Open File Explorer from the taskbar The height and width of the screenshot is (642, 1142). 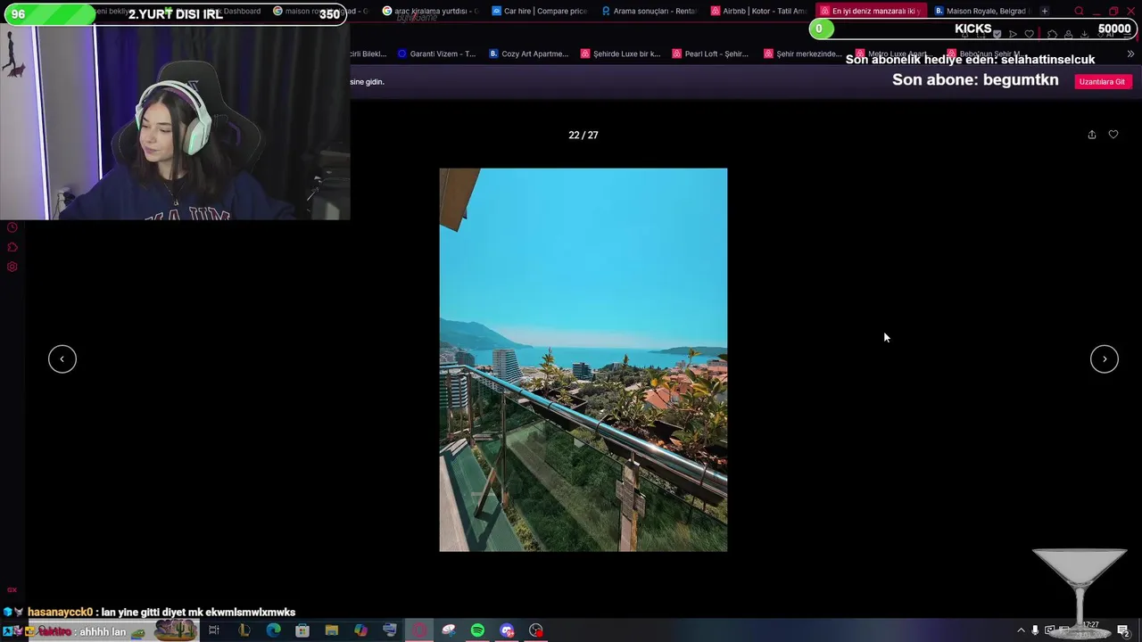[331, 630]
